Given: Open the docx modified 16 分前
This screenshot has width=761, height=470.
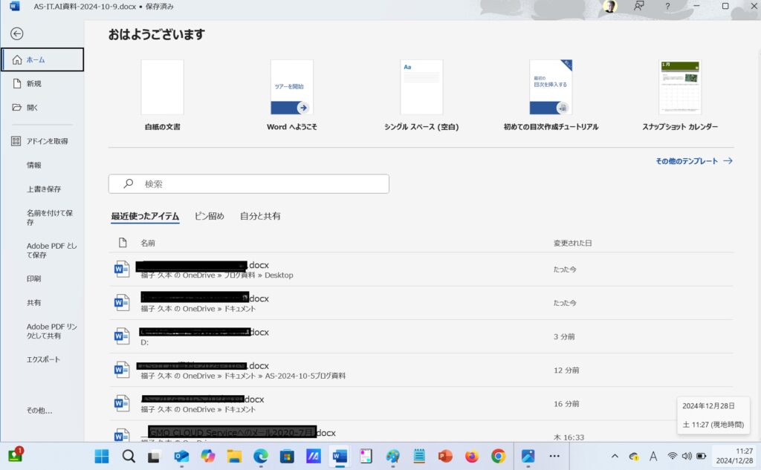Looking at the screenshot, I should 421,403.
